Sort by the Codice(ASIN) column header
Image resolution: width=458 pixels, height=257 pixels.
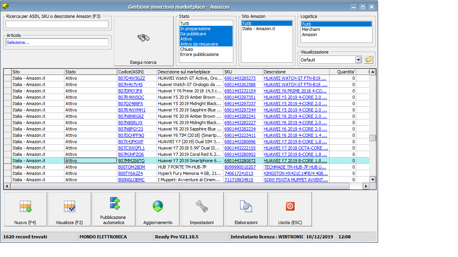(x=137, y=72)
